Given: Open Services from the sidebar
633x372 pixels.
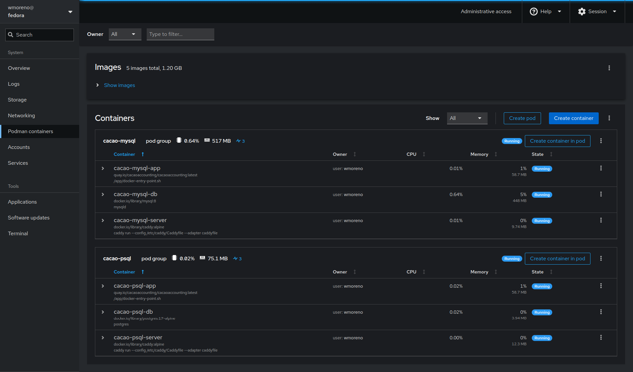Looking at the screenshot, I should click(x=40, y=163).
